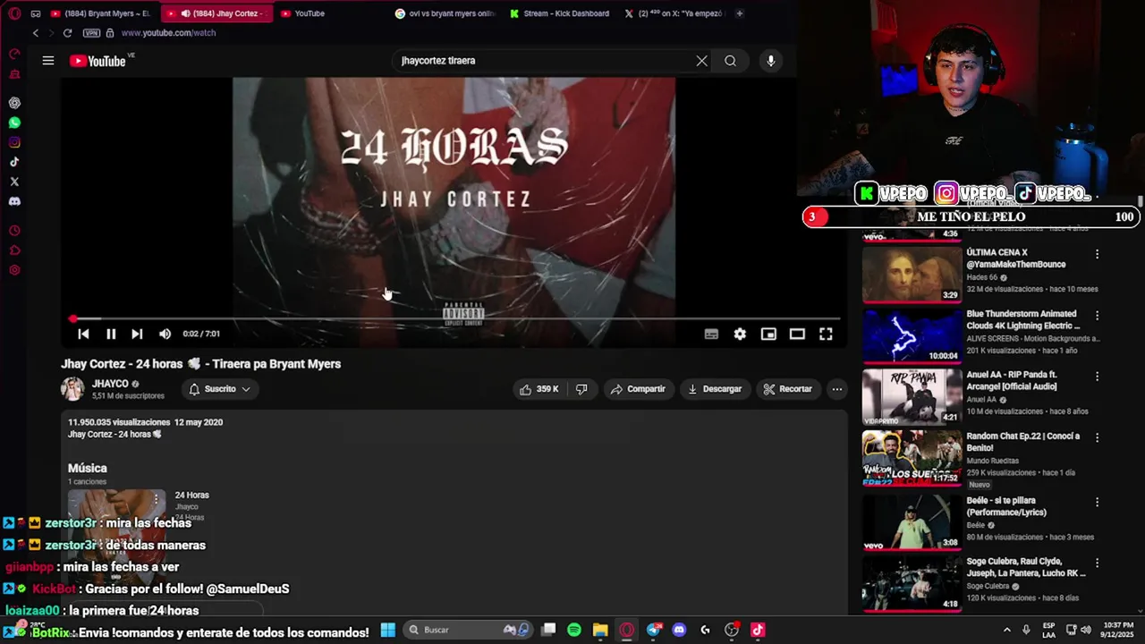Viewport: 1145px width, 644px height.
Task: Toggle theater mode on the player
Action: tap(797, 334)
